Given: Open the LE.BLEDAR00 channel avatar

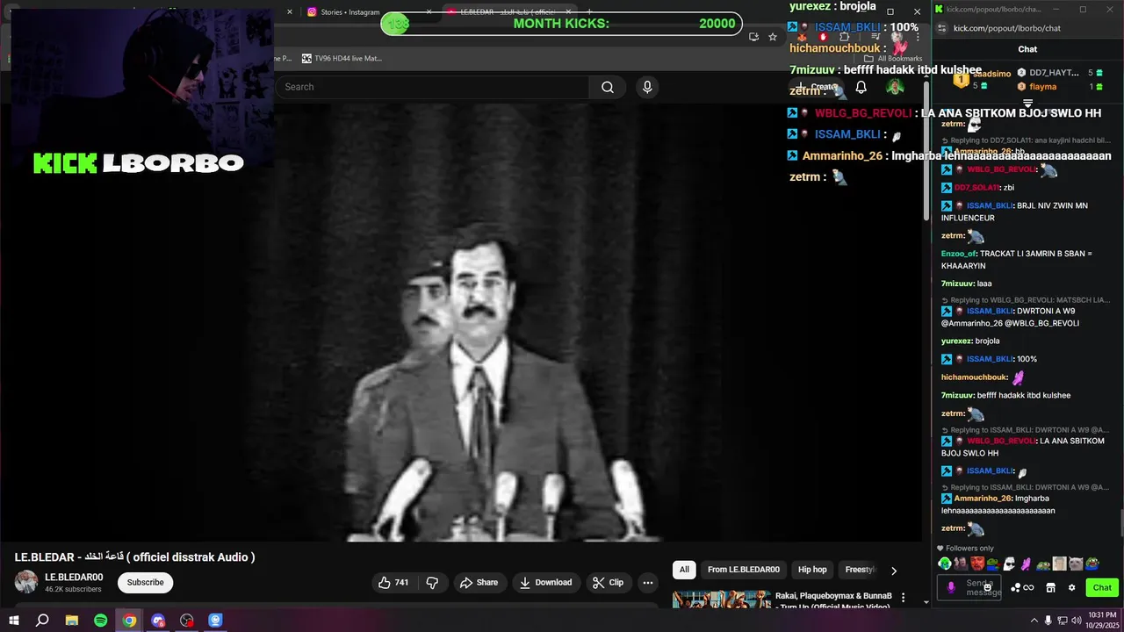Looking at the screenshot, I should [x=26, y=582].
